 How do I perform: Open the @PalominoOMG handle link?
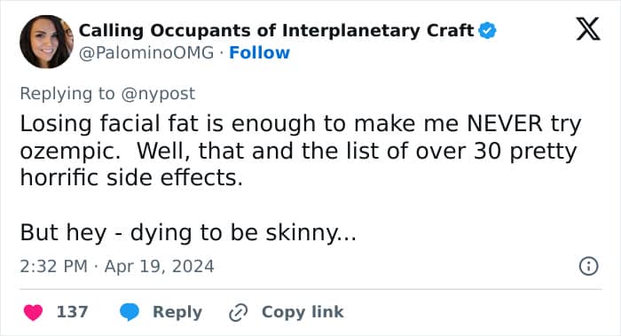[146, 52]
